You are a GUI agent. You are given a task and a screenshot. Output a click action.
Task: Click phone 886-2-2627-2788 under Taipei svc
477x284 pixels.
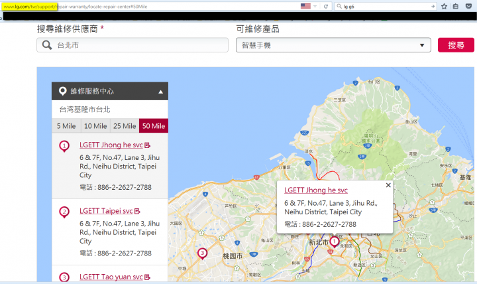(125, 253)
